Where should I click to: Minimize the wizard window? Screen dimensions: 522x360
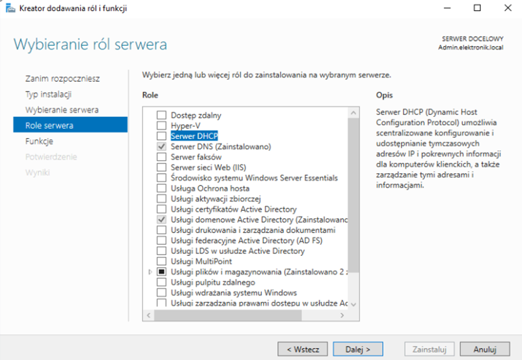tap(446, 8)
